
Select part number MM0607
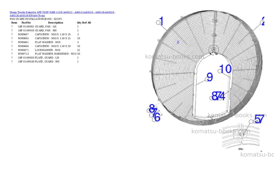tap(23, 35)
